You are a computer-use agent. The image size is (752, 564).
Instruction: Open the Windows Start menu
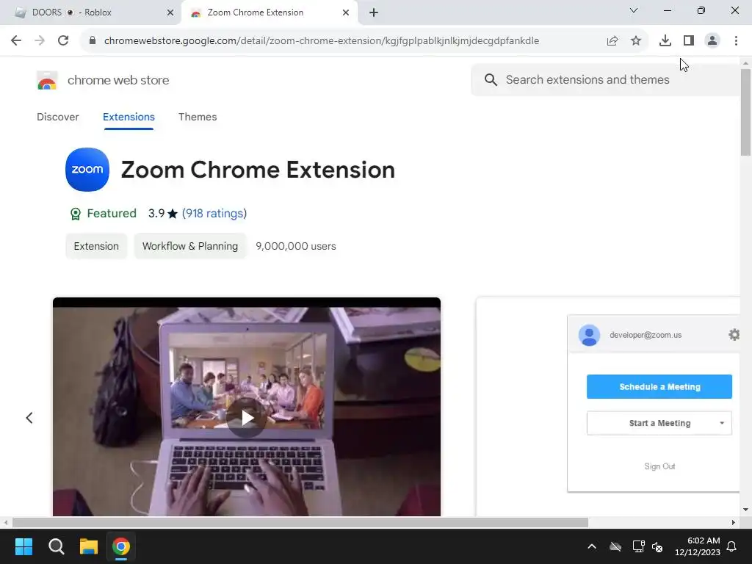(23, 546)
